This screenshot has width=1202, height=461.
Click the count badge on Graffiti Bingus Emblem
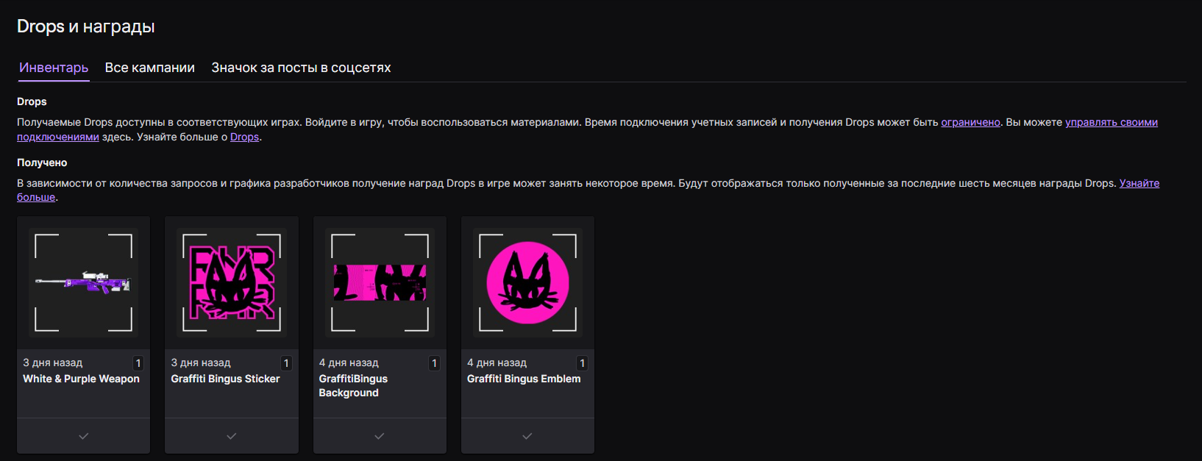pos(582,363)
